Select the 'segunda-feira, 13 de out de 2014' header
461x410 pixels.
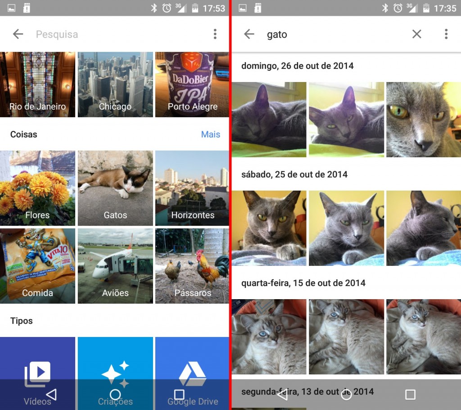[x=307, y=392]
